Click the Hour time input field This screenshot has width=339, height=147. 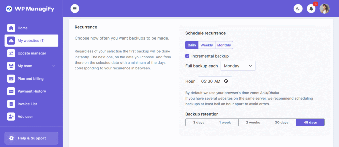215,81
